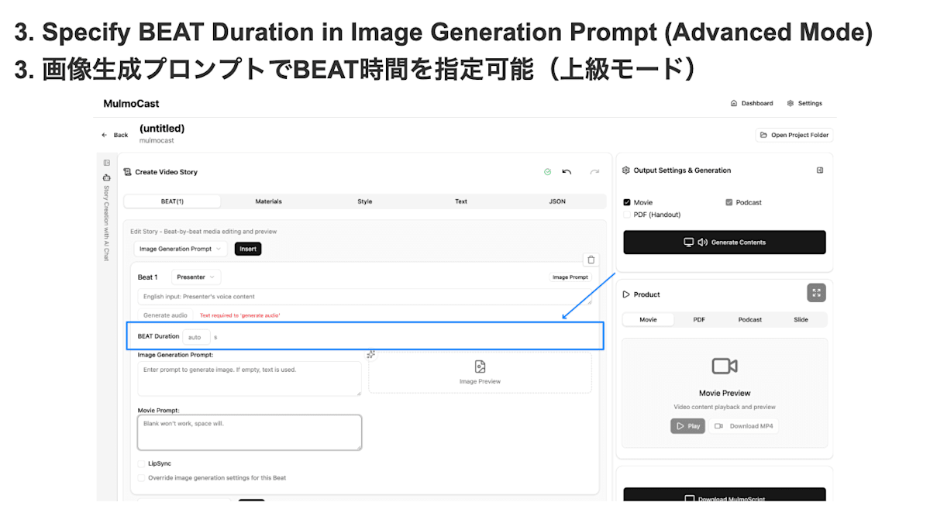Switch to the JSON tab
This screenshot has width=930, height=523.
(x=557, y=201)
